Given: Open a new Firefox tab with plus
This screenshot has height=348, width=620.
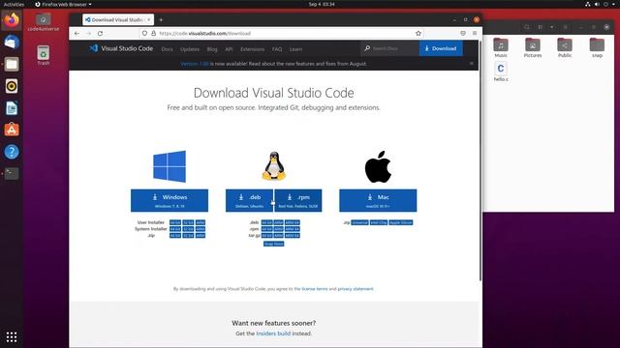Looking at the screenshot, I should pyautogui.click(x=161, y=19).
